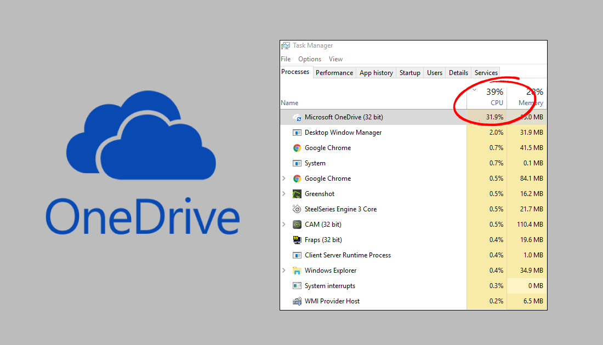Sort by the Memory column header
603x345 pixels.
[x=531, y=103]
